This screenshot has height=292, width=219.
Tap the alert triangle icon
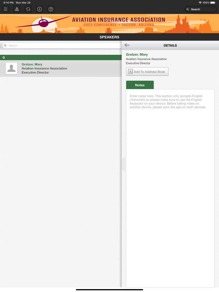[17, 9]
